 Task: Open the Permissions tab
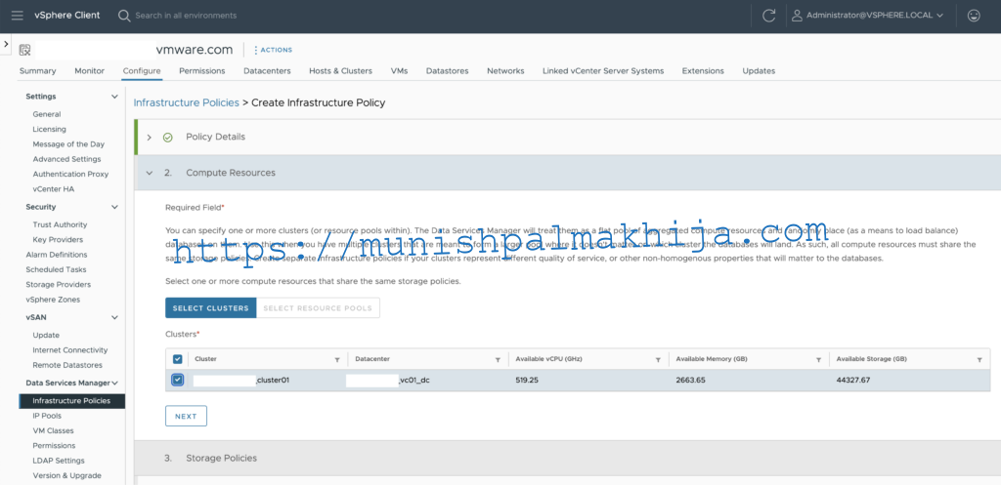click(201, 70)
